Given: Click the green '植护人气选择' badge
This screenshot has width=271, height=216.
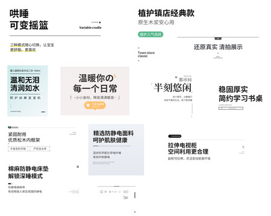Looking at the screenshot, I should (151, 34).
